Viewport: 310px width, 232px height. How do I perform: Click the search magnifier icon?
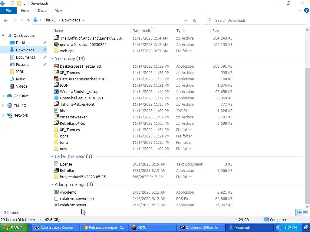[209, 20]
